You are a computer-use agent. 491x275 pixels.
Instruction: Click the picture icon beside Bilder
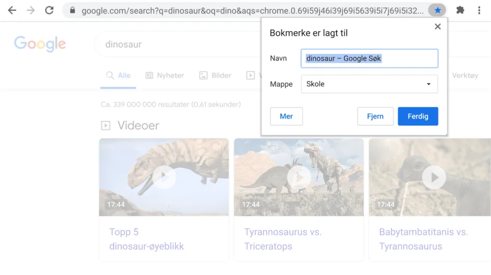click(203, 76)
